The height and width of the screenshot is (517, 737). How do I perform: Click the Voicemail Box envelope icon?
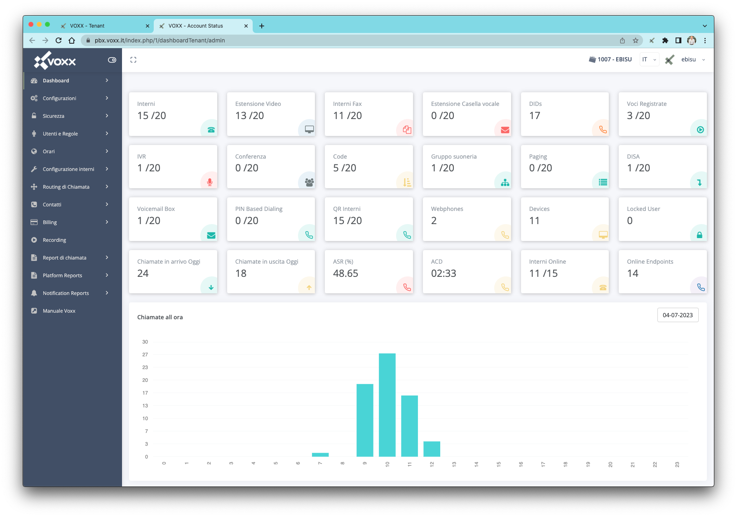pyautogui.click(x=211, y=235)
